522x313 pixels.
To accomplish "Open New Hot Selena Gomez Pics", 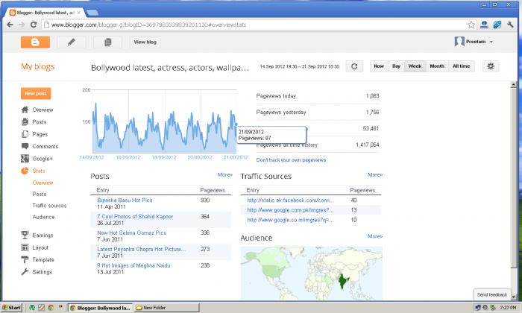I will coord(131,233).
